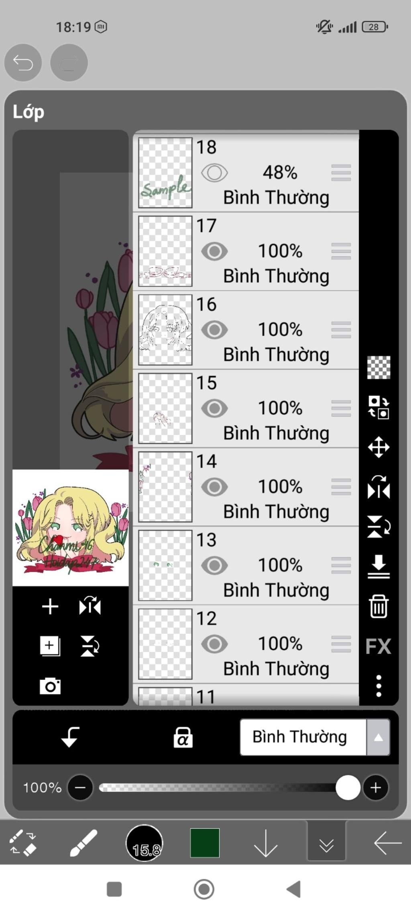Viewport: 411px width, 914px height.
Task: Open the Bình Thường blend mode dropdown
Action: 315,737
